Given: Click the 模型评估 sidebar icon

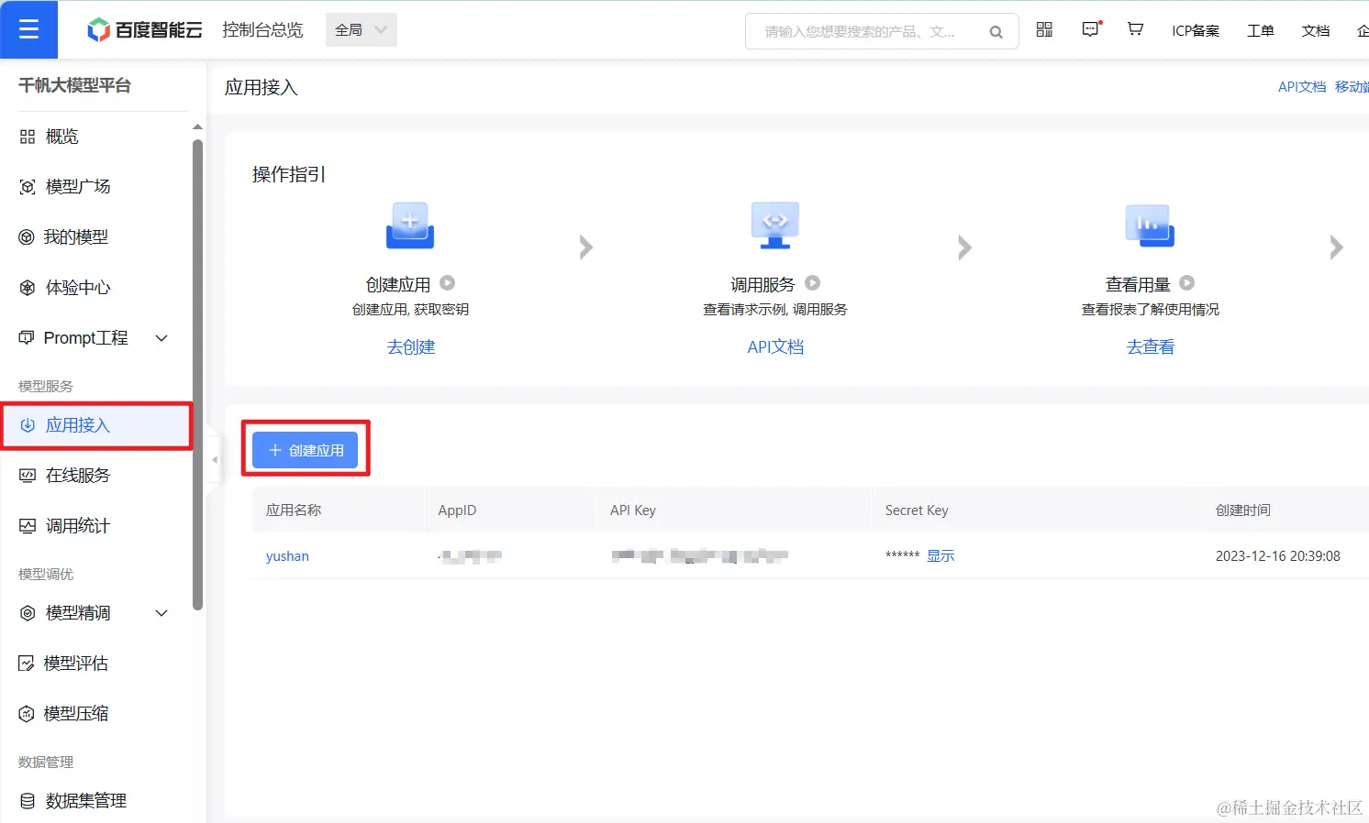Looking at the screenshot, I should (27, 664).
